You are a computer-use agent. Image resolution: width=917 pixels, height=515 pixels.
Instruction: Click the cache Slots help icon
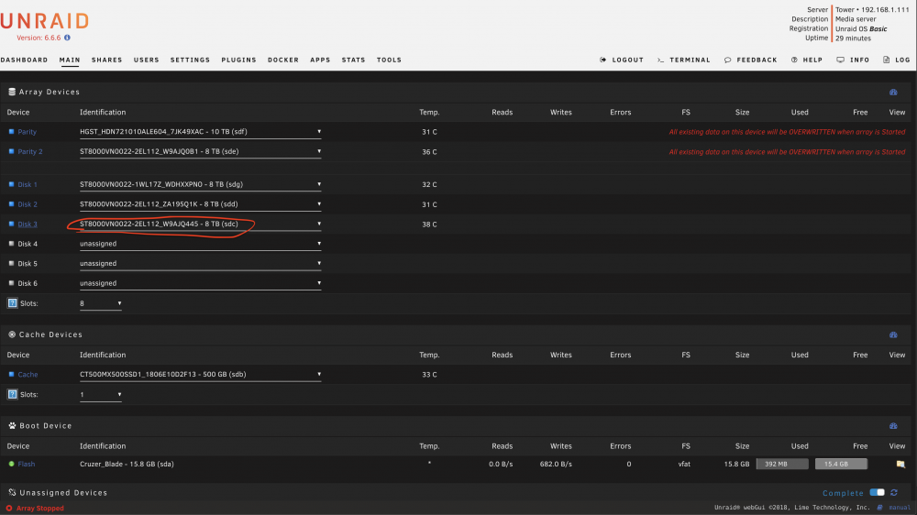[x=12, y=395]
